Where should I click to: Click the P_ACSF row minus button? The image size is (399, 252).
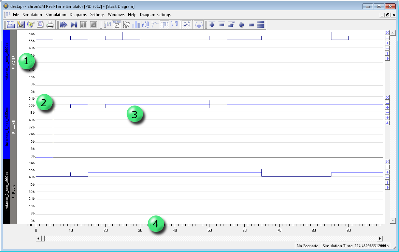[387, 48]
